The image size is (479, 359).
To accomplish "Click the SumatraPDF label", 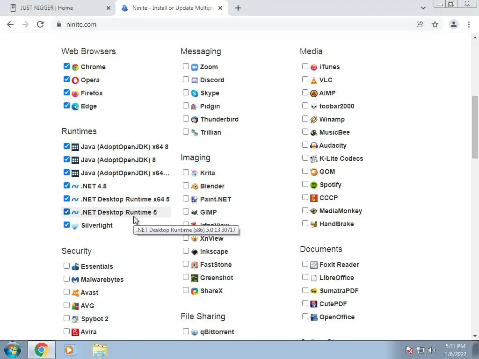I will click(x=339, y=291).
